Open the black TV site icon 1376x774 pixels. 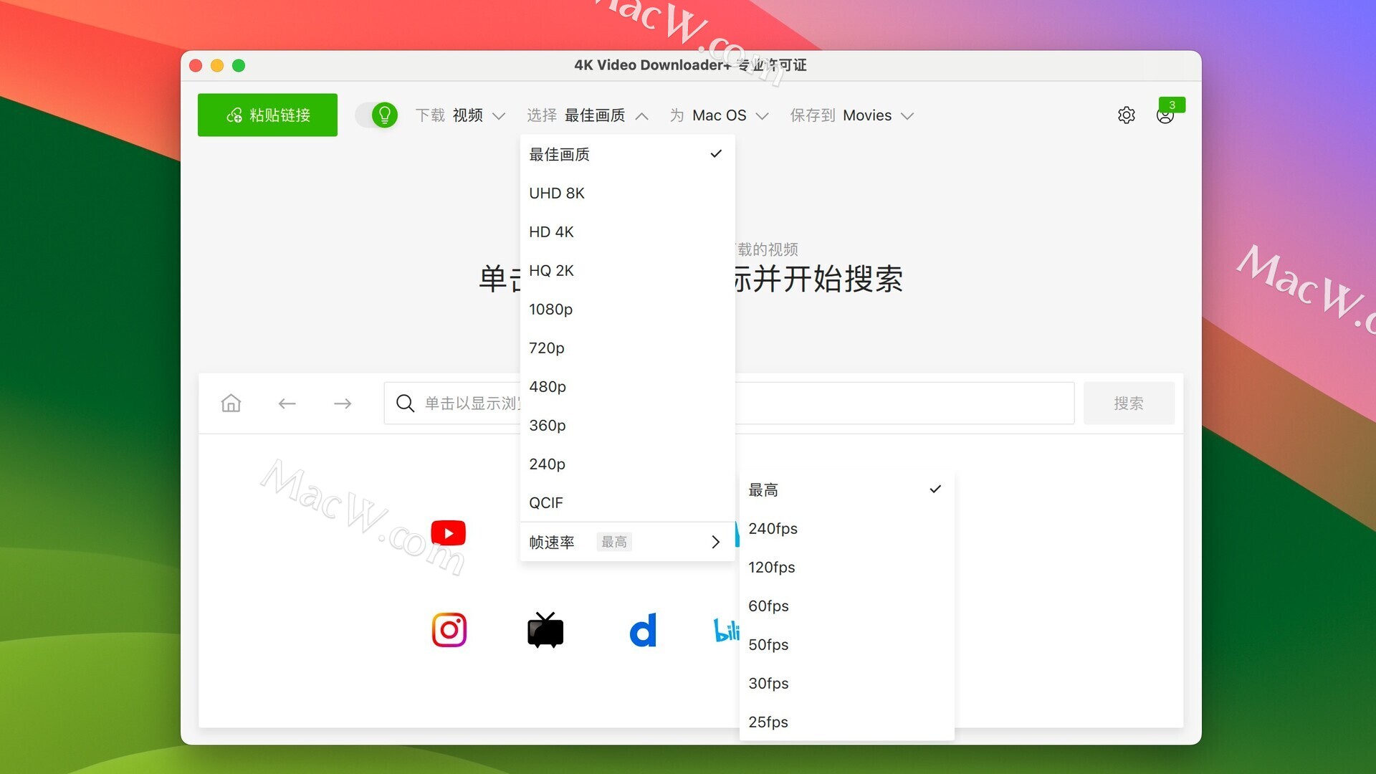tap(545, 630)
